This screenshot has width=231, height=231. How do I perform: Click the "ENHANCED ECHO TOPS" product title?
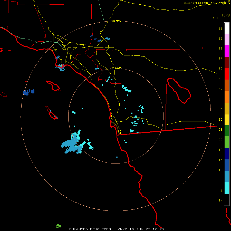pyautogui.click(x=90, y=229)
